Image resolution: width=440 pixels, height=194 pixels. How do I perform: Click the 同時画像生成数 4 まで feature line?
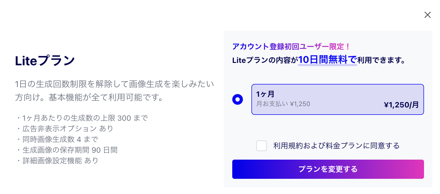[57, 139]
